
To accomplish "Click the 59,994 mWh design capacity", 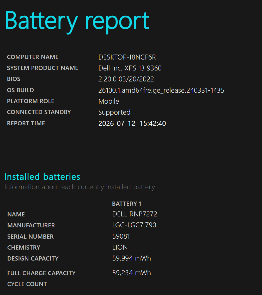I will coord(132,258).
